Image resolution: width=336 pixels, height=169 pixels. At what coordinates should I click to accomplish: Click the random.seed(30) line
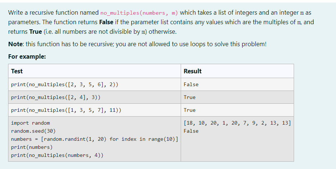point(33,131)
